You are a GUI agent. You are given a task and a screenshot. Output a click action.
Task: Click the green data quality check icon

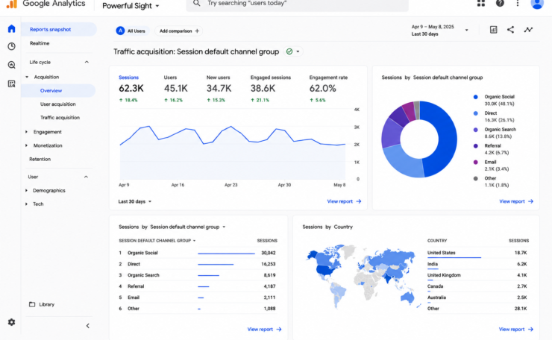(289, 51)
